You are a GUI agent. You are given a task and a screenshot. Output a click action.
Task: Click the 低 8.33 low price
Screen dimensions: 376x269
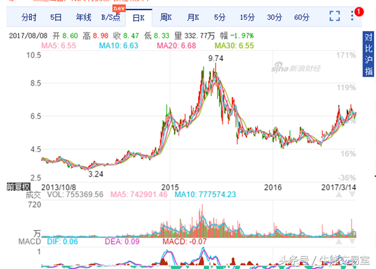157,36
